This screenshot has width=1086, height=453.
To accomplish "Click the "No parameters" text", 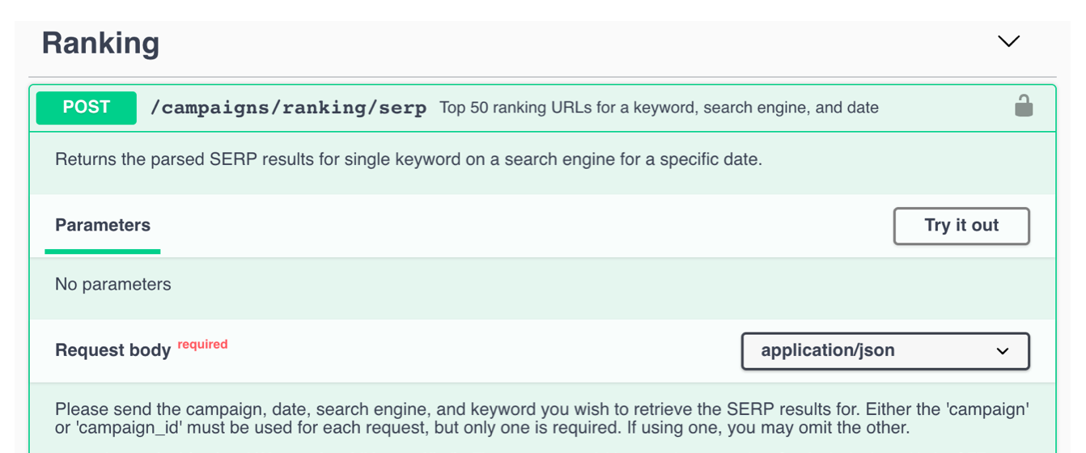I will [113, 284].
